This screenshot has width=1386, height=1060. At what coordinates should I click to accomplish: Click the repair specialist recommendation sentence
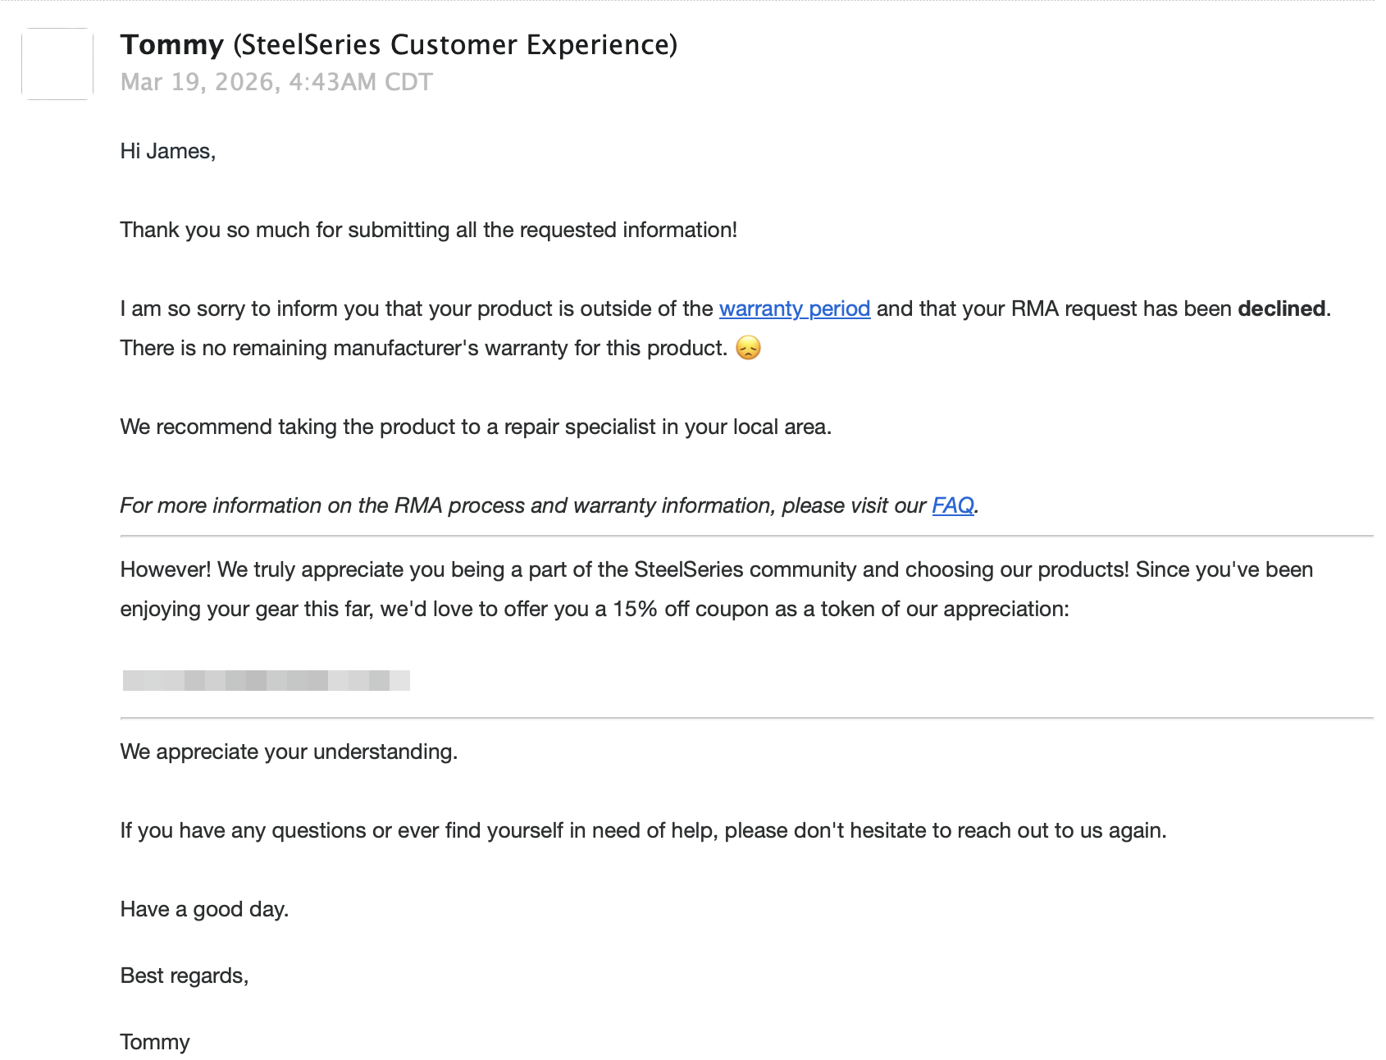tap(476, 427)
